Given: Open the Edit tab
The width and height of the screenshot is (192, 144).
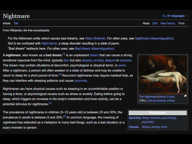Looking at the screenshot, I should pyautogui.click(x=155, y=23).
